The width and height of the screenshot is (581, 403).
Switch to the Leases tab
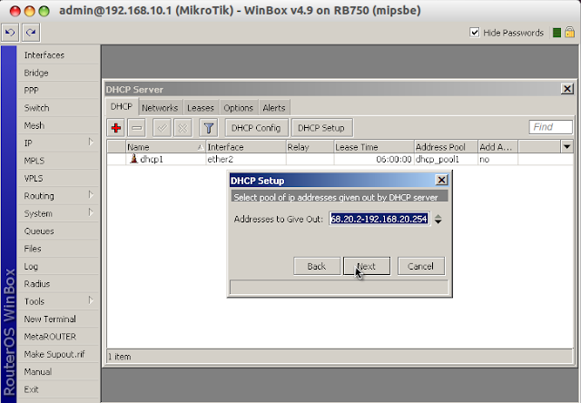(x=201, y=108)
